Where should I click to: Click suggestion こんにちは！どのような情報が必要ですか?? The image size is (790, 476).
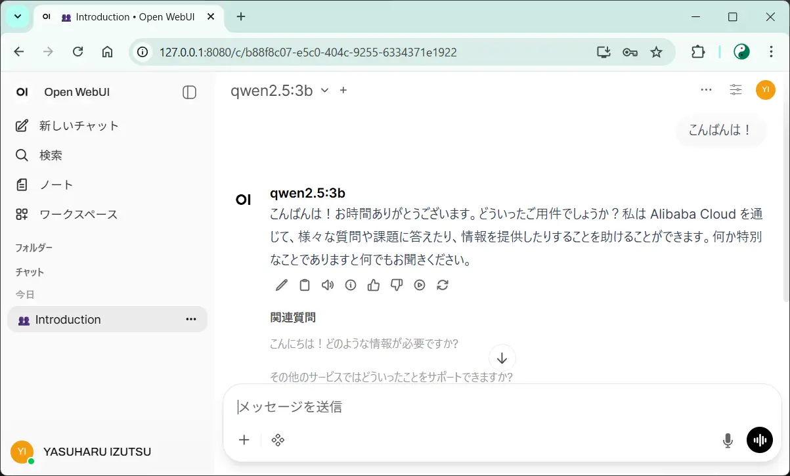(x=364, y=343)
